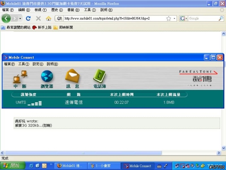Open the 說明(H) menu in Firefox

[106, 10]
